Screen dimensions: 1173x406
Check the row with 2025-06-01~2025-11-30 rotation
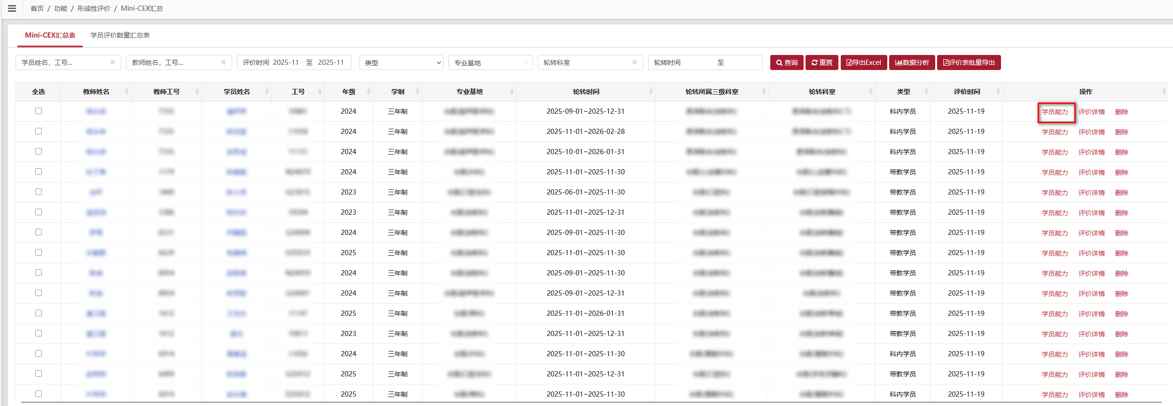pos(39,192)
